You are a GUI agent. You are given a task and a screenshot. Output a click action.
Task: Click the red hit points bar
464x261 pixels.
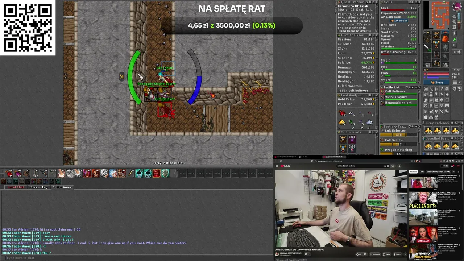(x=438, y=74)
